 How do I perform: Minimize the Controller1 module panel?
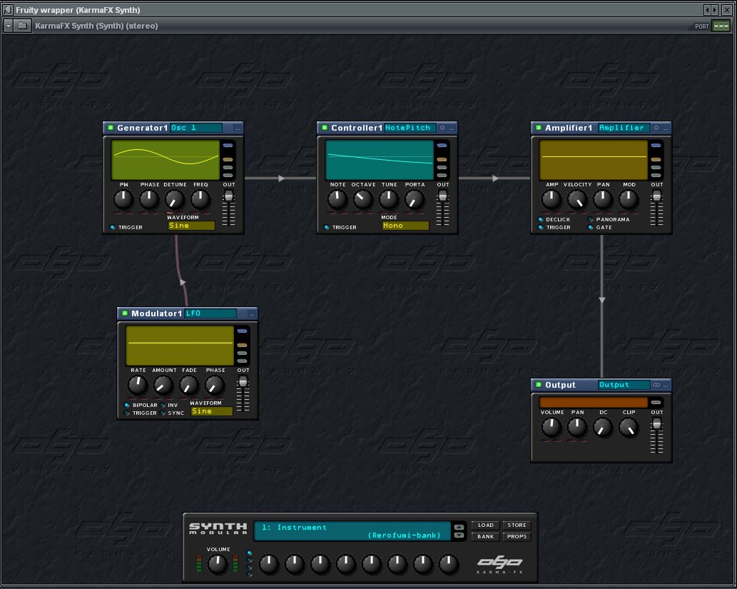[452, 128]
